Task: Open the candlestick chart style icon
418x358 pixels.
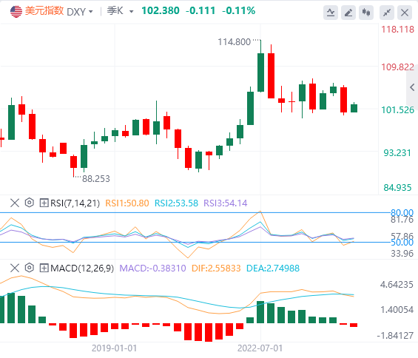Action: click(x=366, y=13)
